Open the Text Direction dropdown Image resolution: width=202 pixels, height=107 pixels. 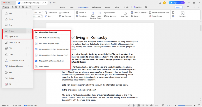coord(66,16)
